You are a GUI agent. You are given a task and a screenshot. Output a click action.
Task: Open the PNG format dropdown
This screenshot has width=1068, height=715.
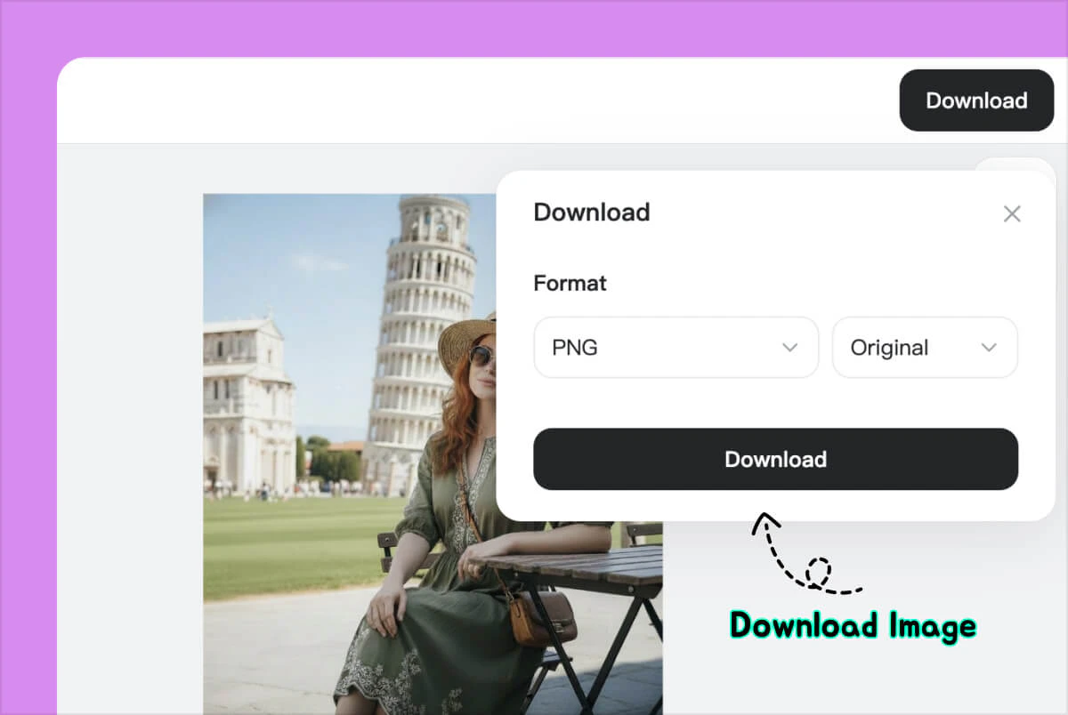tap(676, 347)
